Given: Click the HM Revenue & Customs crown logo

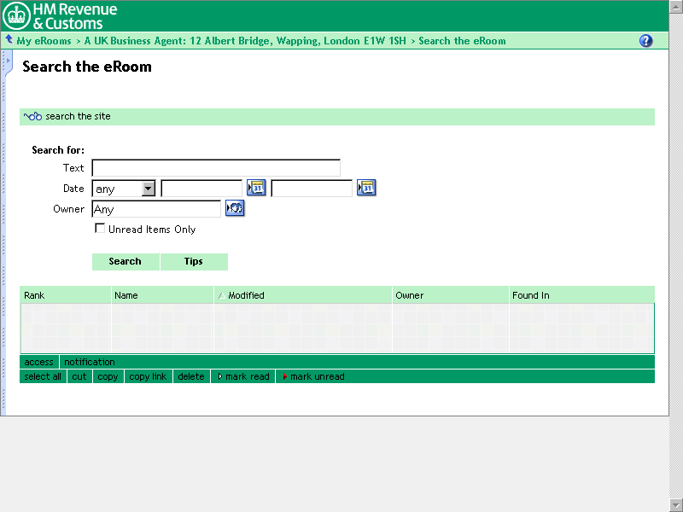Looking at the screenshot, I should tap(17, 15).
